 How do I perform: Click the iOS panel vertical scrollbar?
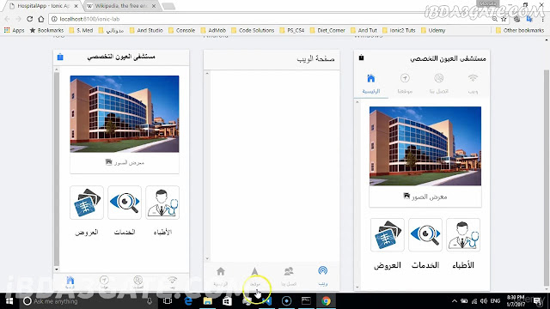(57, 168)
